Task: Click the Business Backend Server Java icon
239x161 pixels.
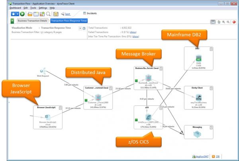Action: [x=148, y=78]
